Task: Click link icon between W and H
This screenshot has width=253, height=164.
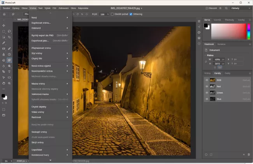Action: pos(206,62)
